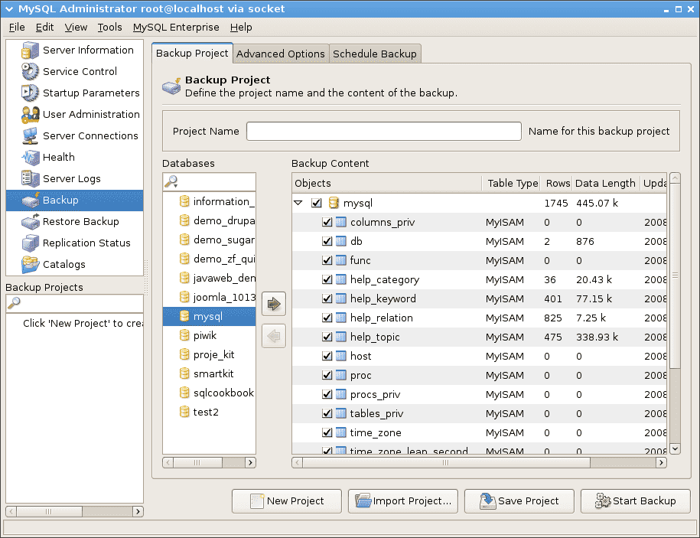Select demo_sugar database icon
The image size is (700, 538).
pyautogui.click(x=184, y=240)
